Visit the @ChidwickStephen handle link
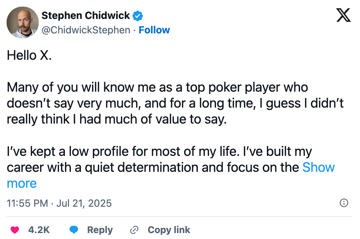This screenshot has width=360, height=239. click(x=86, y=30)
